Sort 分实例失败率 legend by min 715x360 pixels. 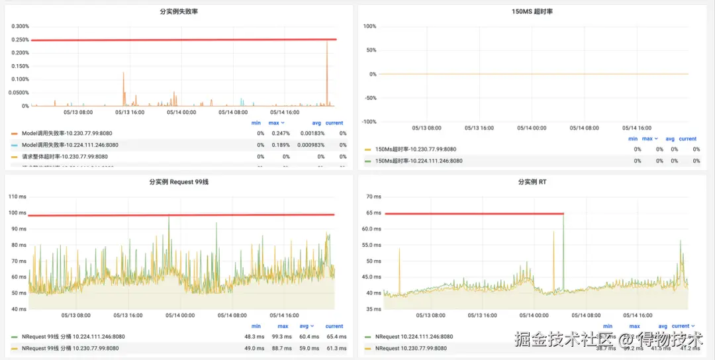(x=256, y=123)
